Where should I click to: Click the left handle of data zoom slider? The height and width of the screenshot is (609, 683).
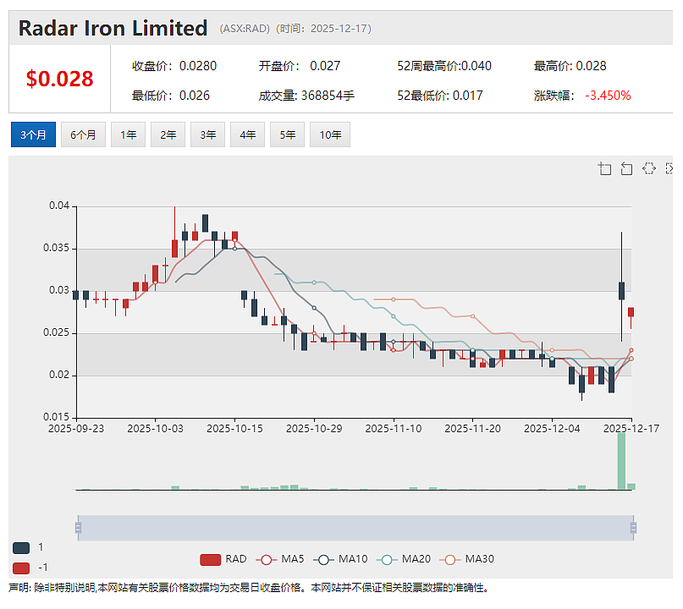click(78, 528)
